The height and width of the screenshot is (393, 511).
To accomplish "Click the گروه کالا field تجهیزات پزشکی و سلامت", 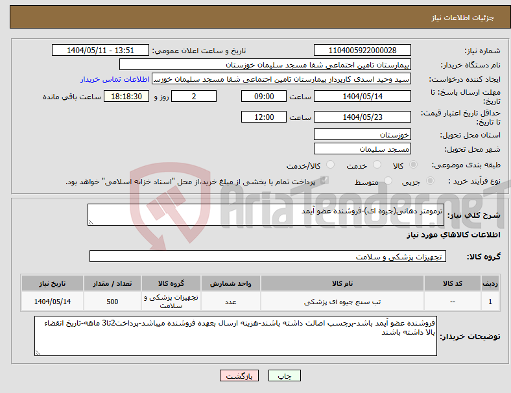I will [268, 256].
